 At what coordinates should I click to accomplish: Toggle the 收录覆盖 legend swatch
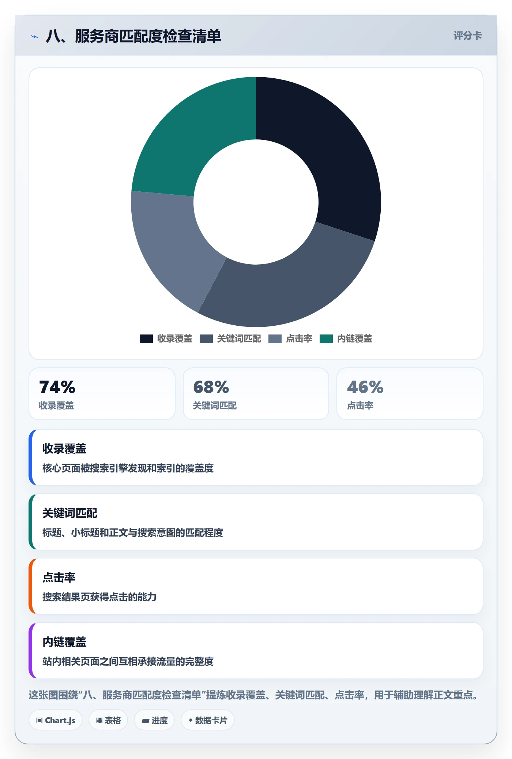click(x=146, y=339)
